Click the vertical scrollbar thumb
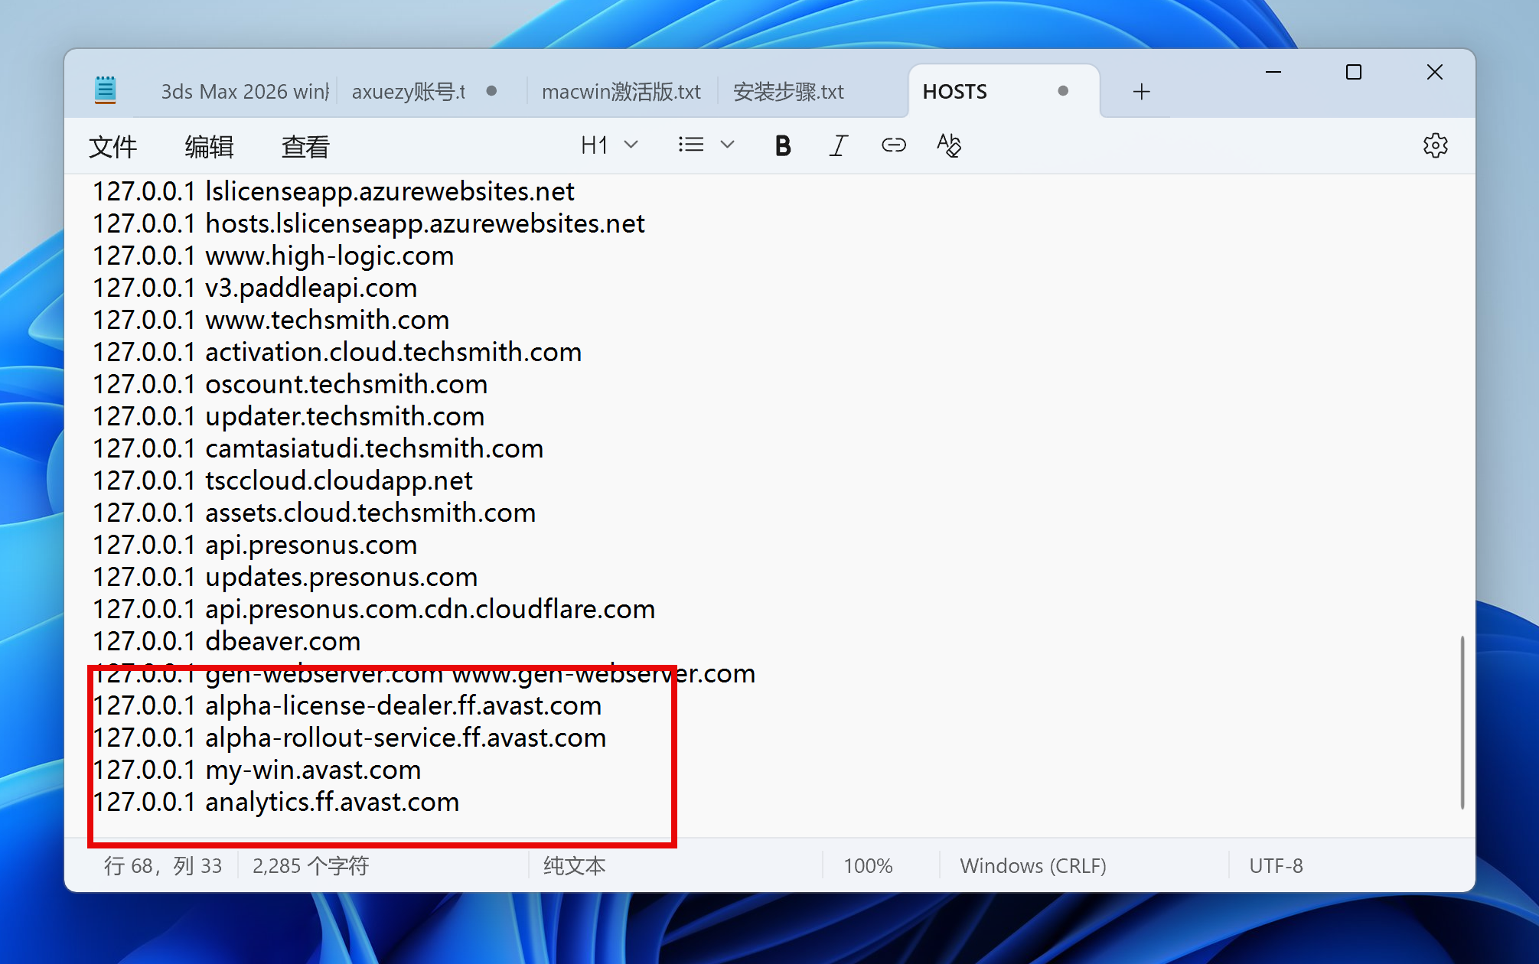The image size is (1539, 964). [1462, 721]
